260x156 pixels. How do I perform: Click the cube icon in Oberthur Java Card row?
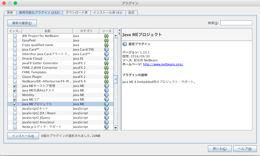[106, 54]
